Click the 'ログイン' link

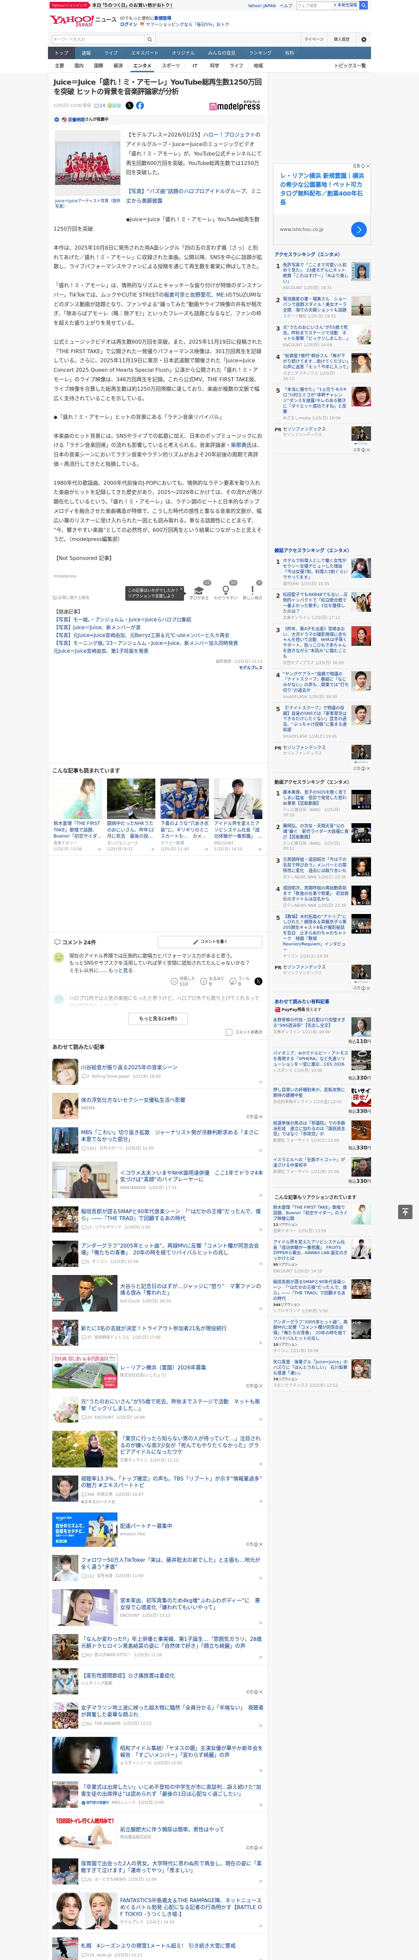coord(129,24)
